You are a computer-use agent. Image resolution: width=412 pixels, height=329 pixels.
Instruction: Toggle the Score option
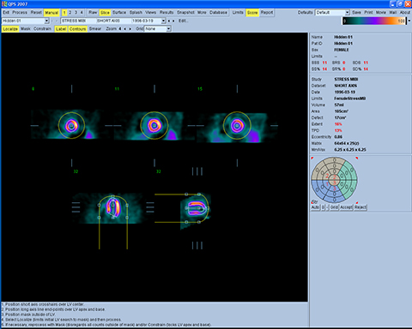(252, 13)
